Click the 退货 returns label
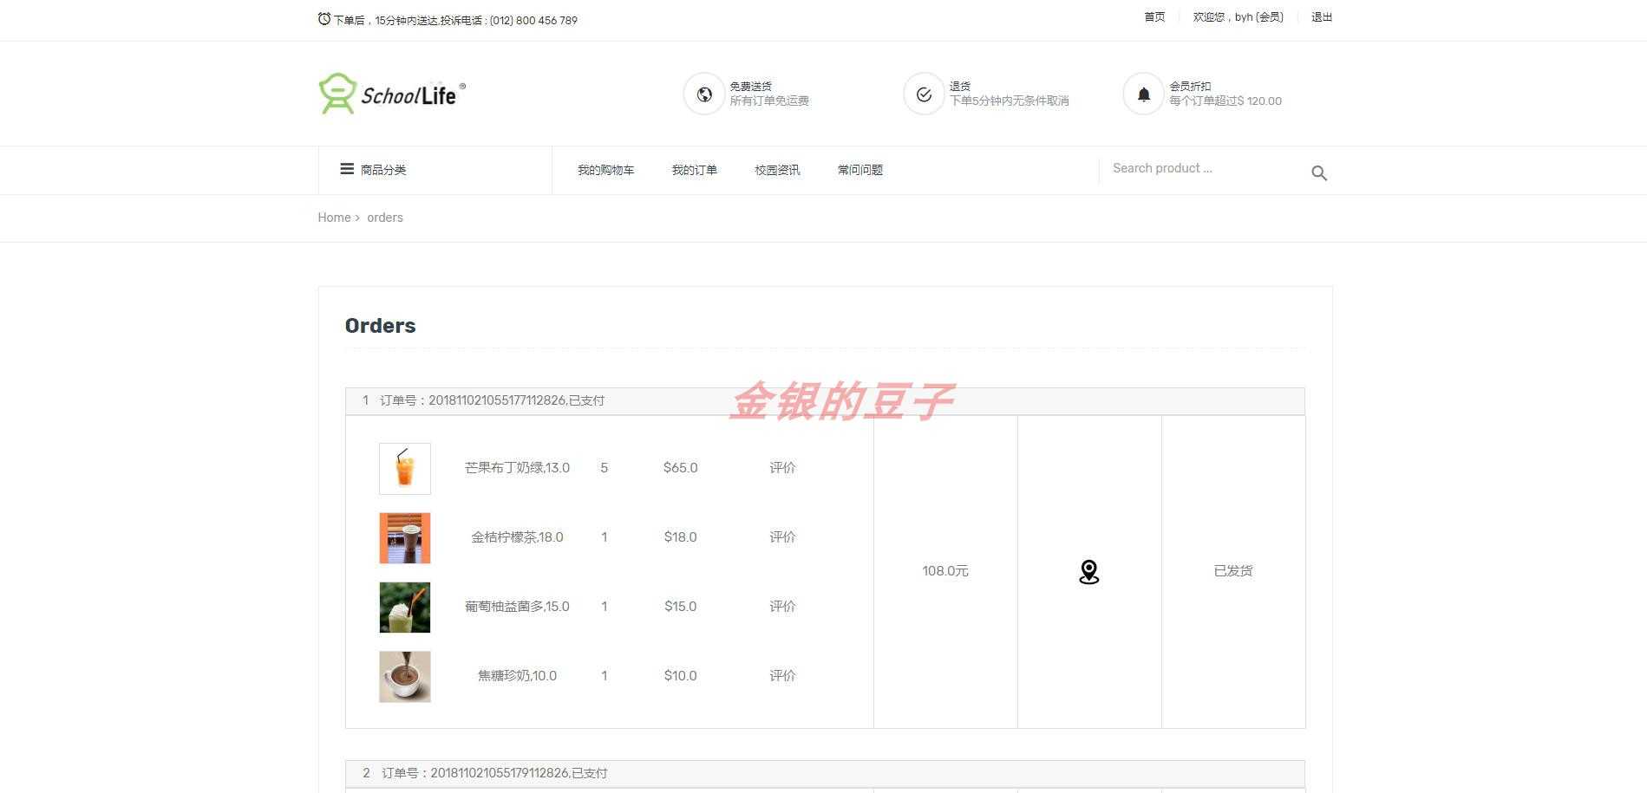Viewport: 1647px width, 793px height. (960, 86)
